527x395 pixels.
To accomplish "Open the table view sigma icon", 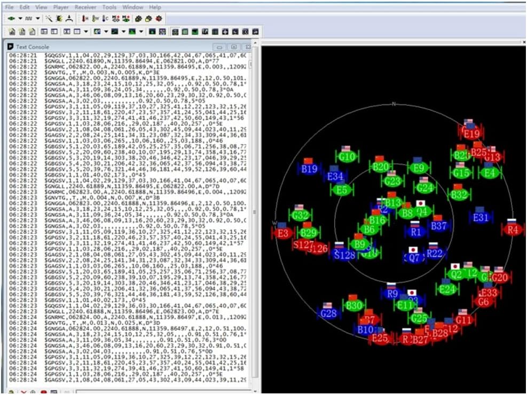I will 67,32.
